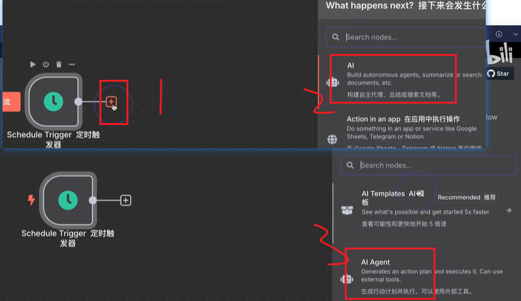Click the box icon beside AI Templates

click(347, 210)
